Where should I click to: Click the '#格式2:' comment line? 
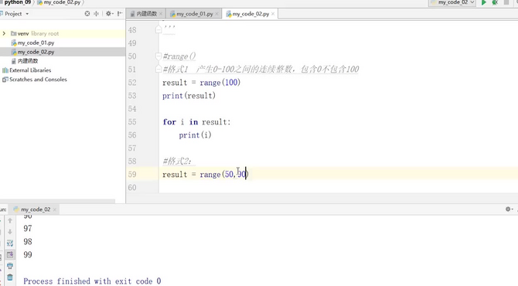tap(177, 161)
